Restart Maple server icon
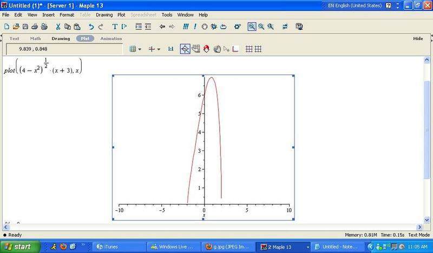The image size is (433, 253). [223, 26]
